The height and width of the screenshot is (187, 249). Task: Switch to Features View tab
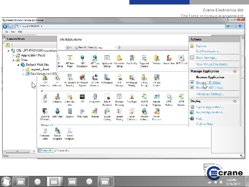point(46,150)
